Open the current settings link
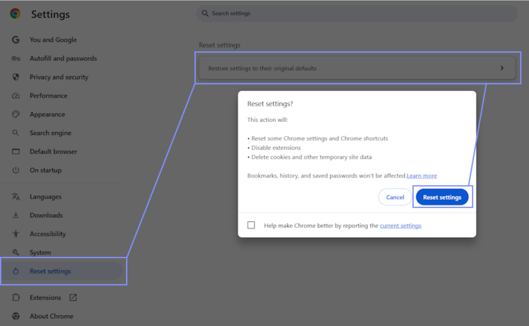Viewport: 529px width, 326px height. (401, 225)
